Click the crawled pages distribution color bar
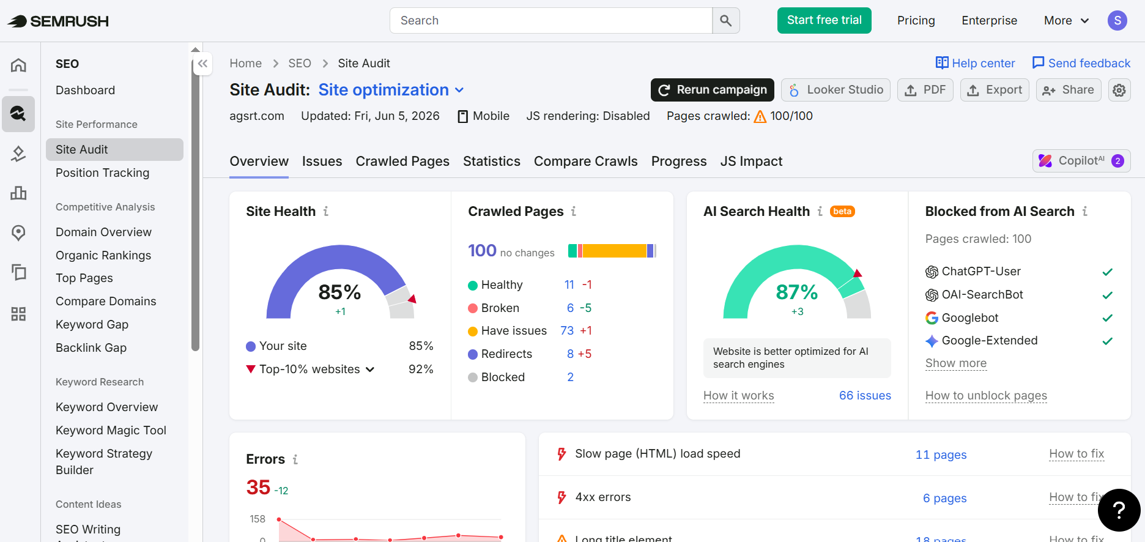Viewport: 1145px width, 542px height. [x=612, y=251]
